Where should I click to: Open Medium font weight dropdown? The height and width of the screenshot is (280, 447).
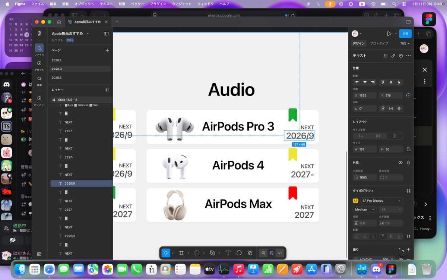point(365,210)
